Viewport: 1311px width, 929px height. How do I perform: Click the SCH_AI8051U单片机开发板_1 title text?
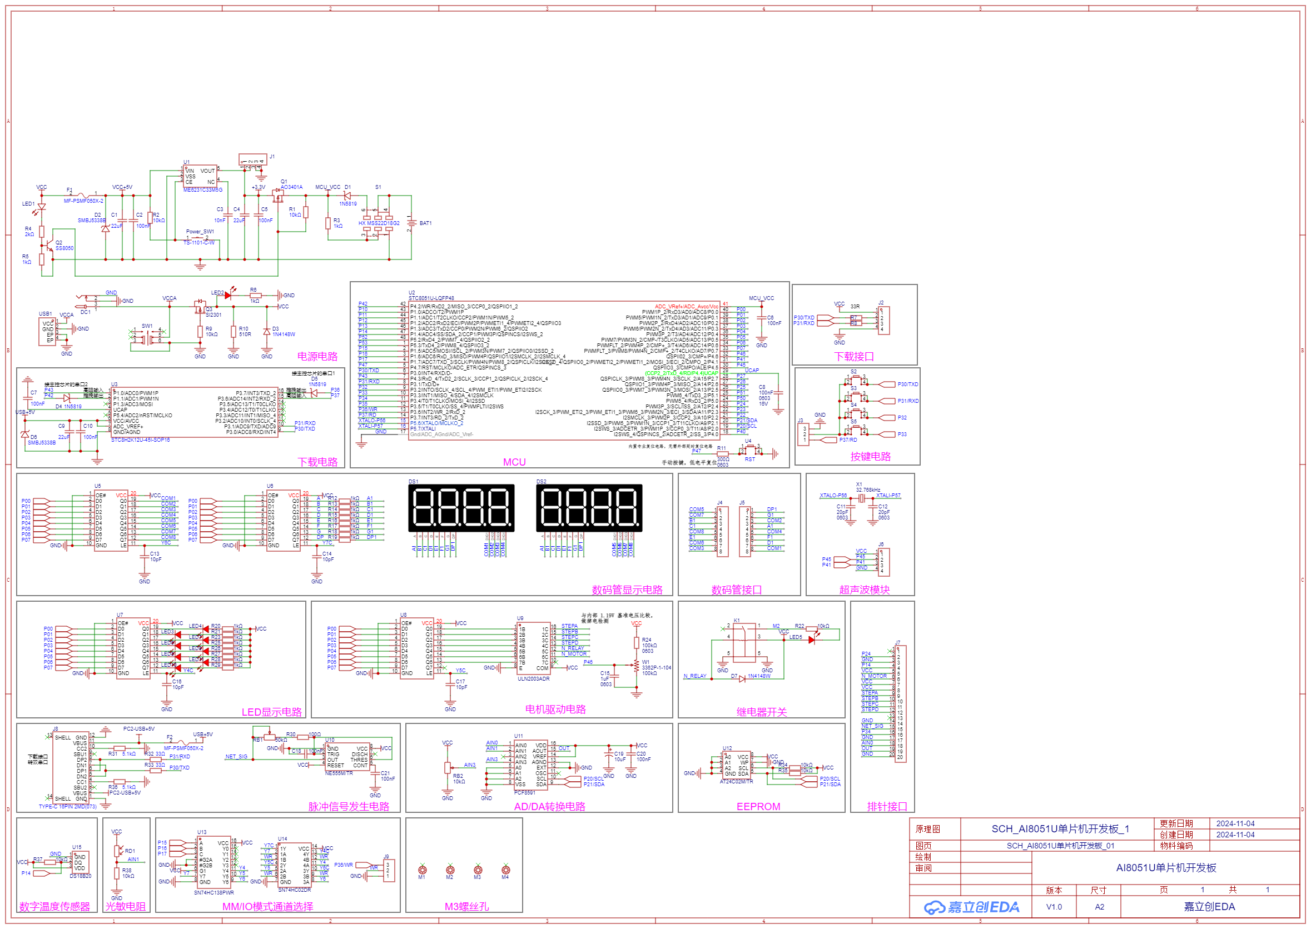[1060, 829]
